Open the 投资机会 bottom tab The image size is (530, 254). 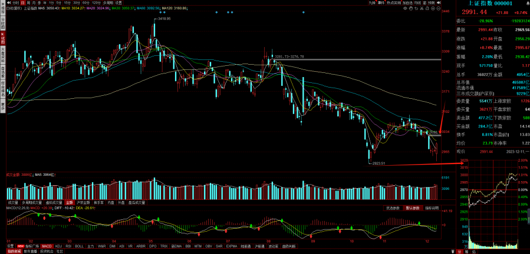click(x=47, y=251)
